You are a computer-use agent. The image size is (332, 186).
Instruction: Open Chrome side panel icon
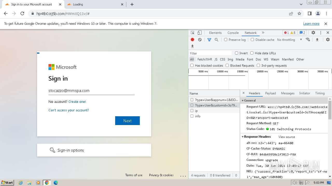[309, 13]
